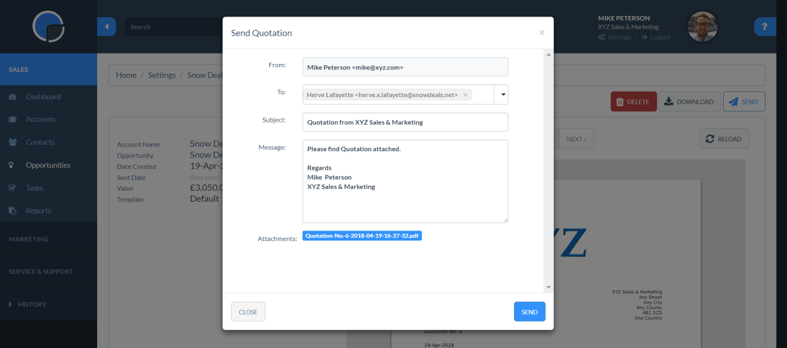Remove the Herve Lafayette recipient tag

[x=465, y=95]
